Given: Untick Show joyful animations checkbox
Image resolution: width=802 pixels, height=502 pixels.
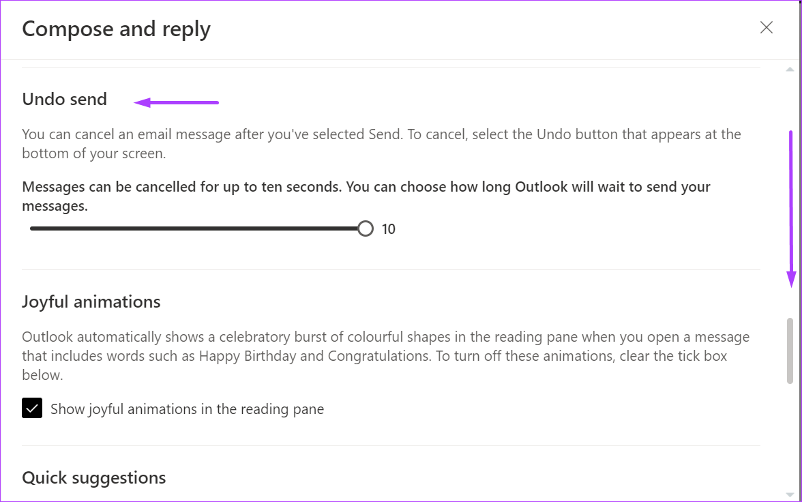Looking at the screenshot, I should [x=31, y=409].
